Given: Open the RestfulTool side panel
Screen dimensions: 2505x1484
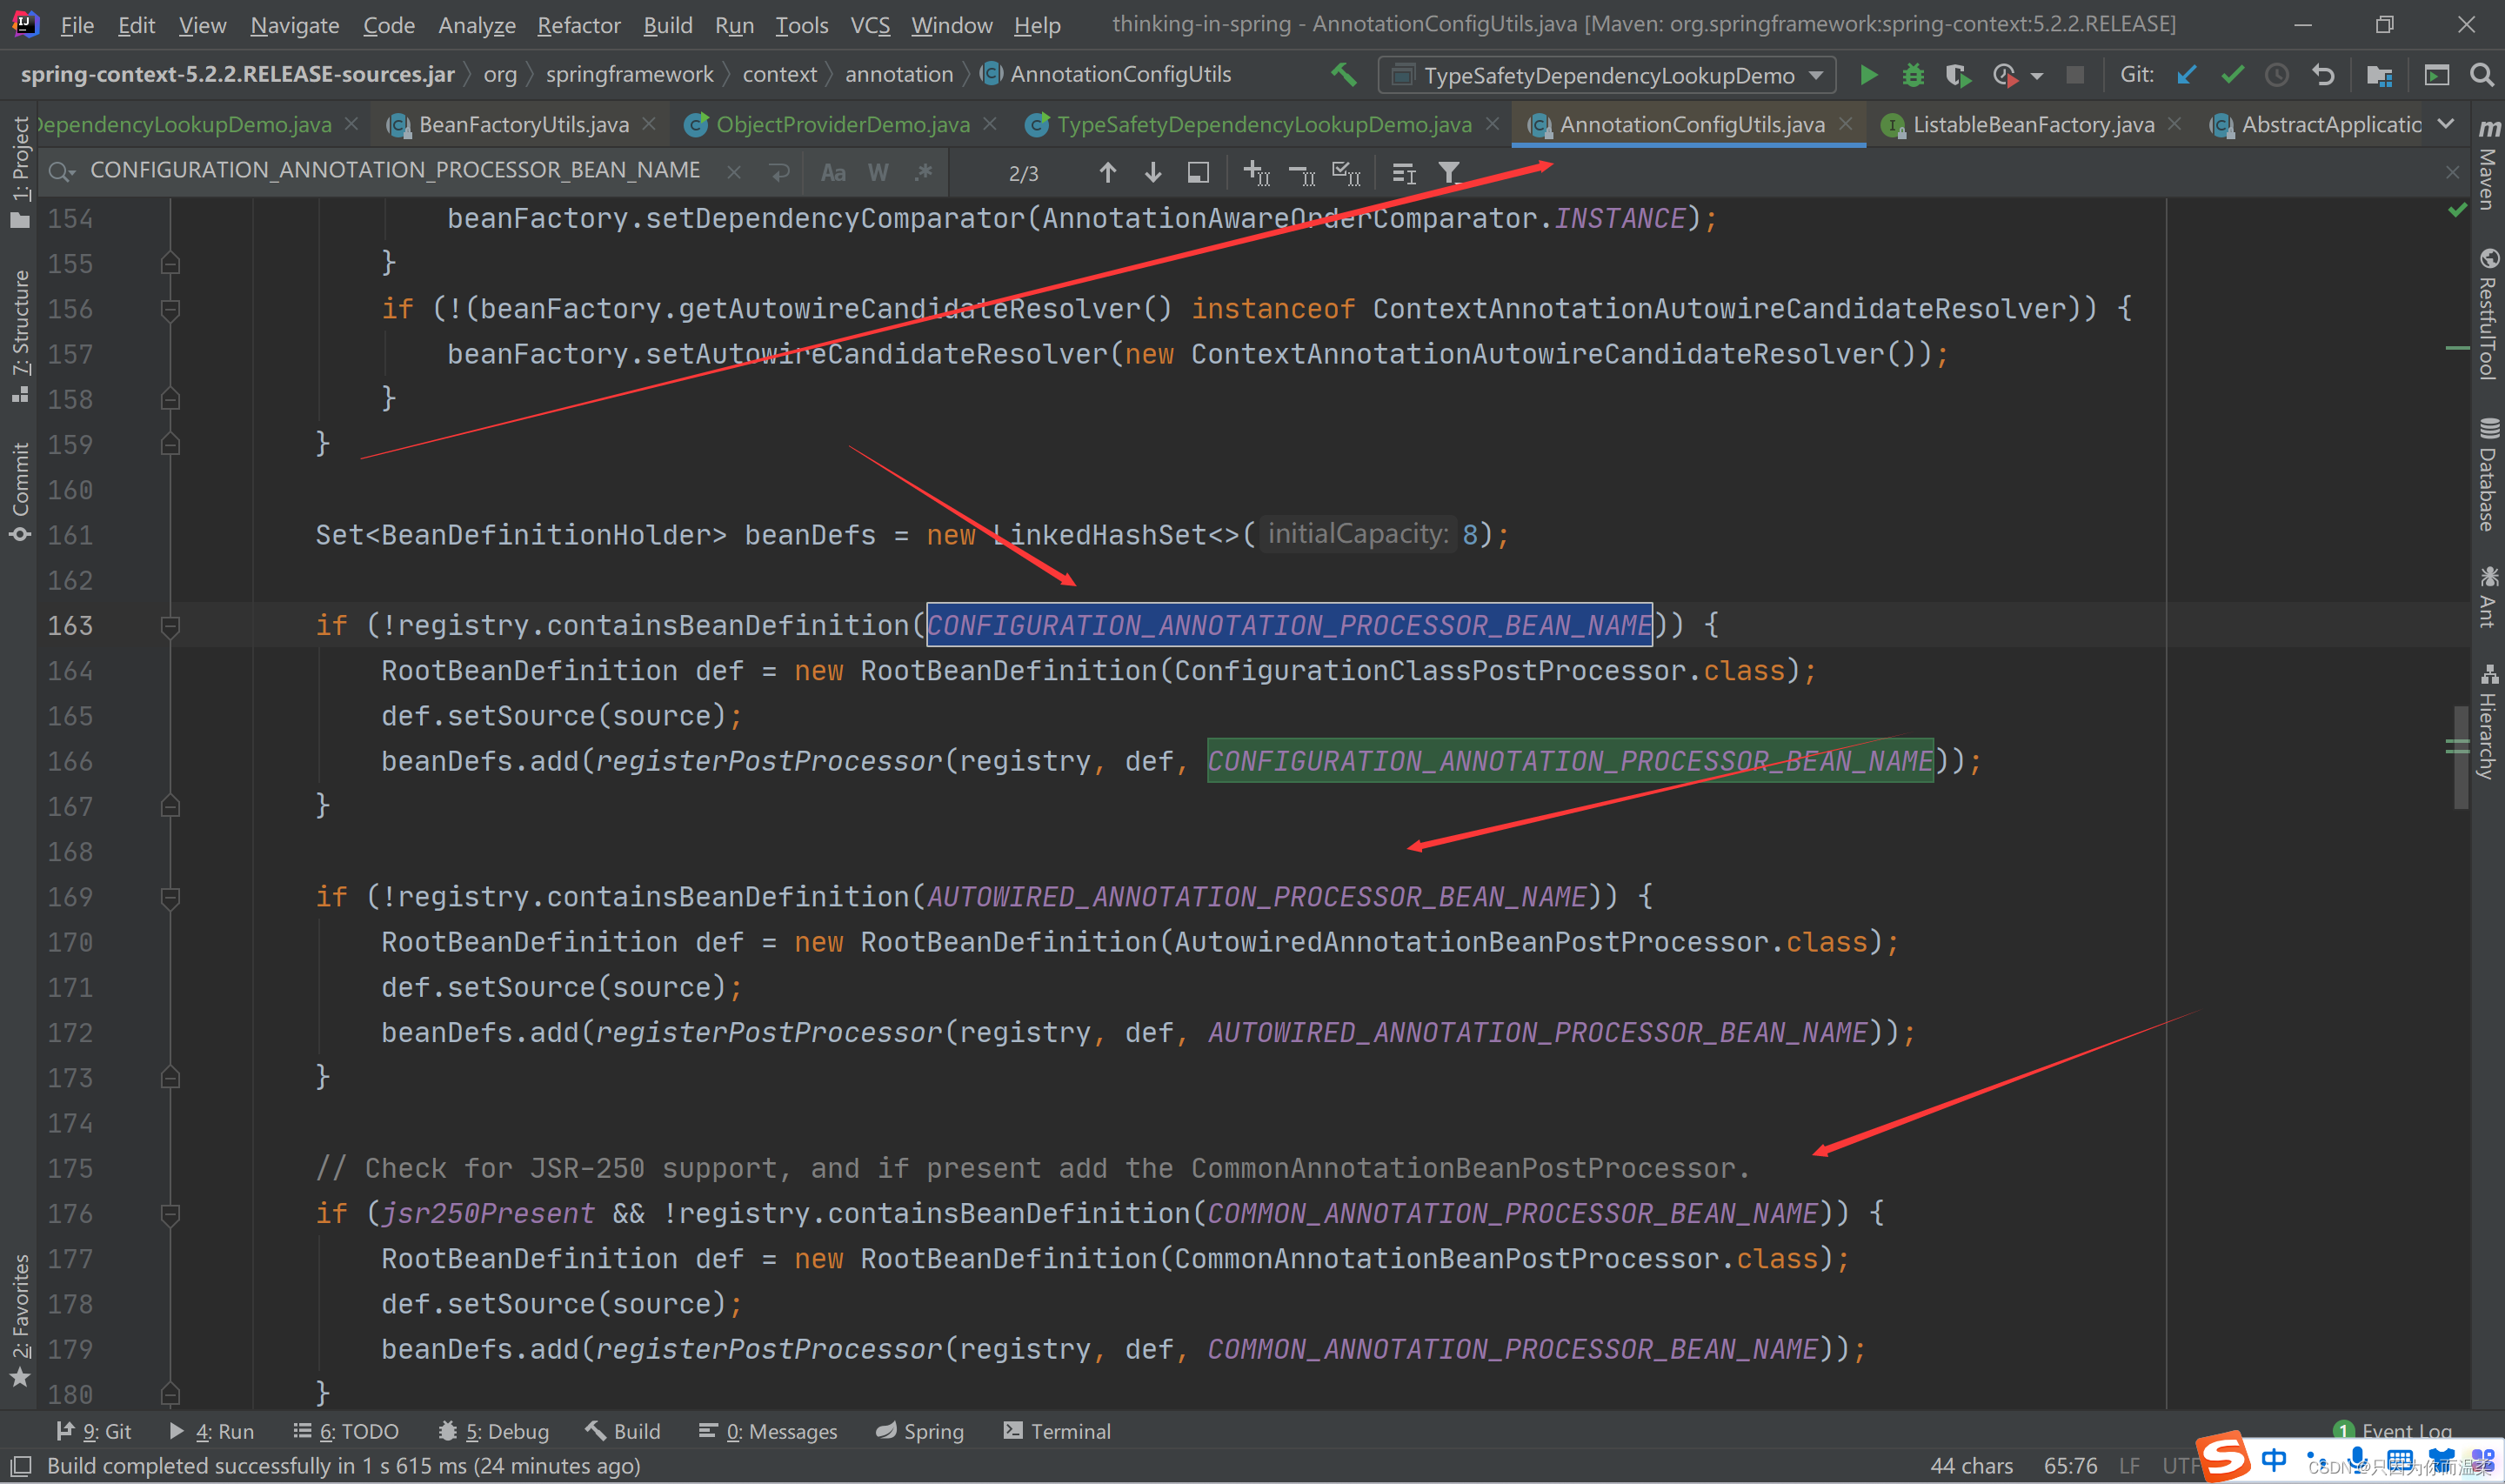Looking at the screenshot, I should tap(2488, 314).
